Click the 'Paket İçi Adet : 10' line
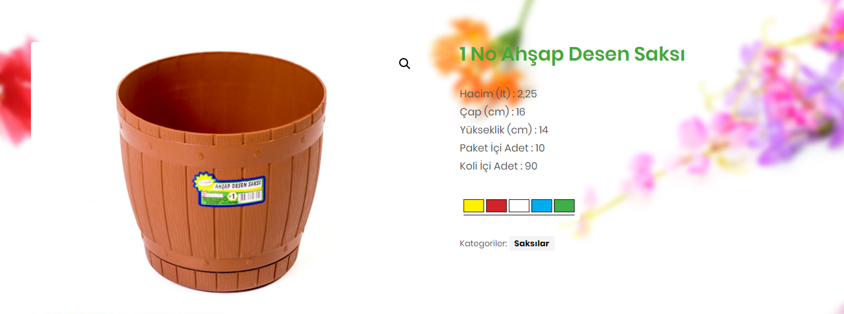Viewport: 844px width, 314px height. point(502,148)
